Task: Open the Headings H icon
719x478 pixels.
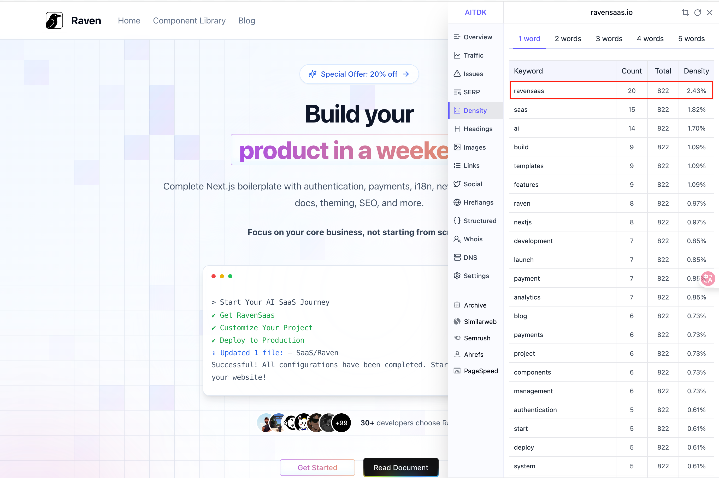Action: coord(457,129)
